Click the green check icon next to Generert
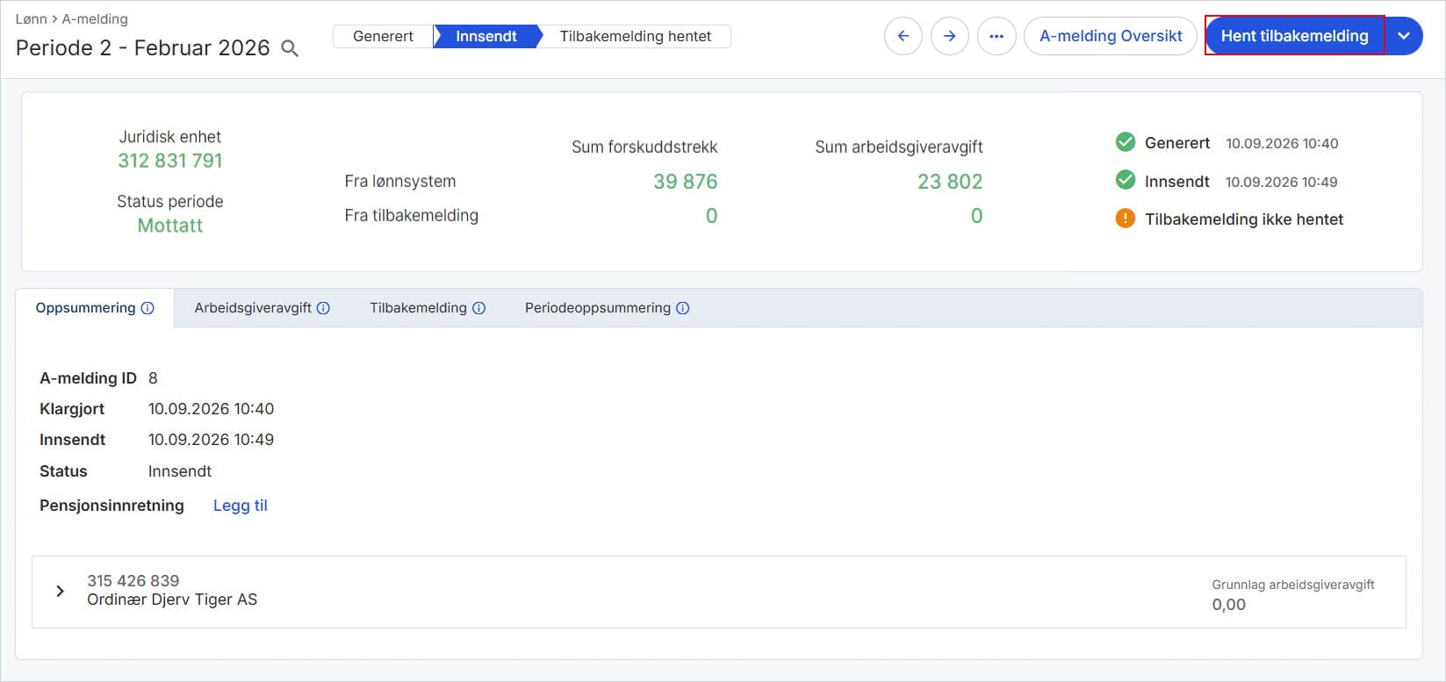Viewport: 1446px width, 682px height. tap(1125, 142)
